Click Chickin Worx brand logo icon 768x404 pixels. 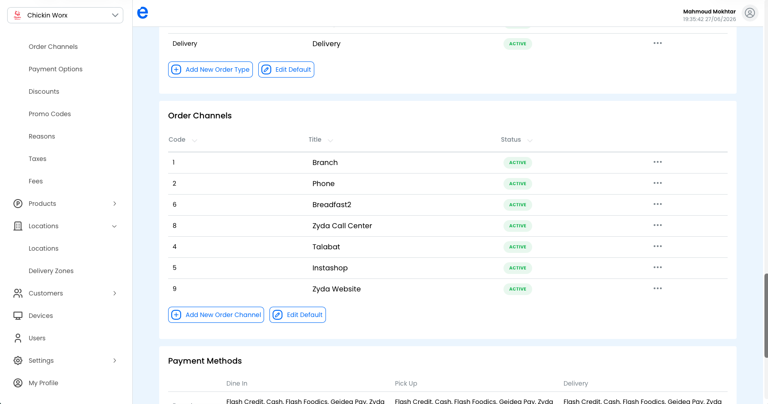pos(17,15)
